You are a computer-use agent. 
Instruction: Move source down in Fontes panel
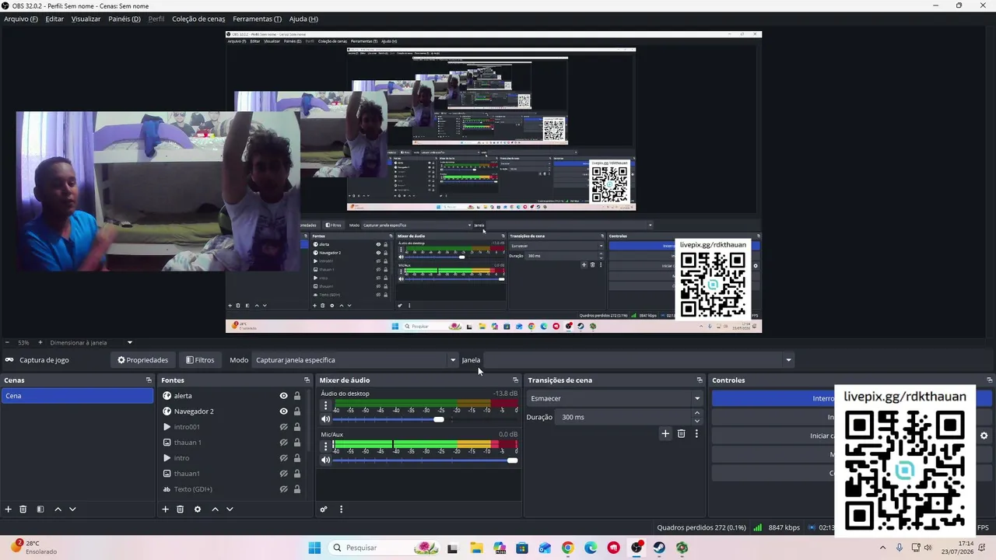click(230, 509)
